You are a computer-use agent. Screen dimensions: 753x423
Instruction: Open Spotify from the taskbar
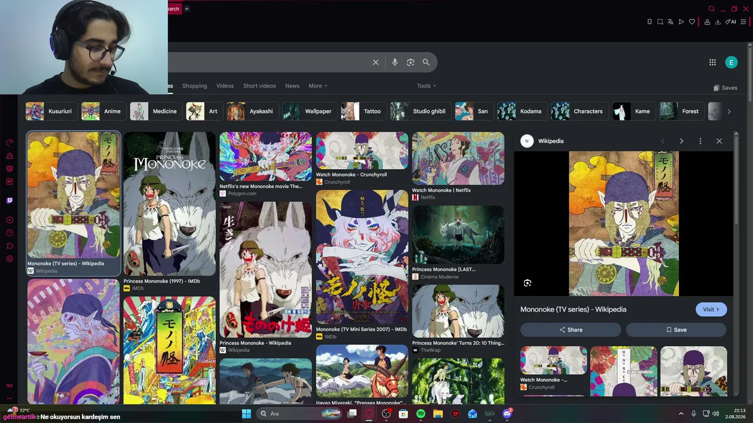pos(421,414)
